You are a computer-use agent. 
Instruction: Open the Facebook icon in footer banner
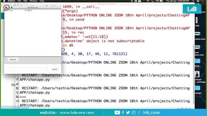tap(123, 112)
